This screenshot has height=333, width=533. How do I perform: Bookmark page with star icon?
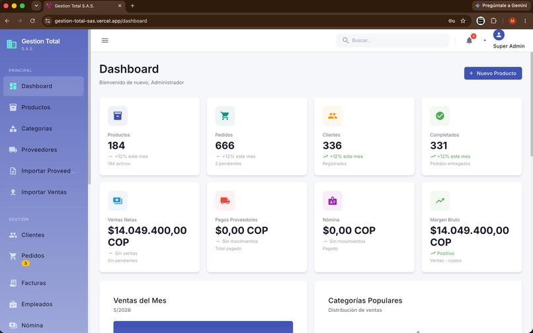pyautogui.click(x=463, y=20)
